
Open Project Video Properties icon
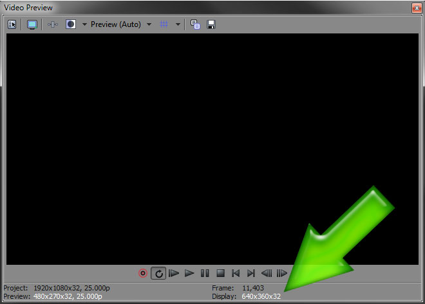click(12, 24)
